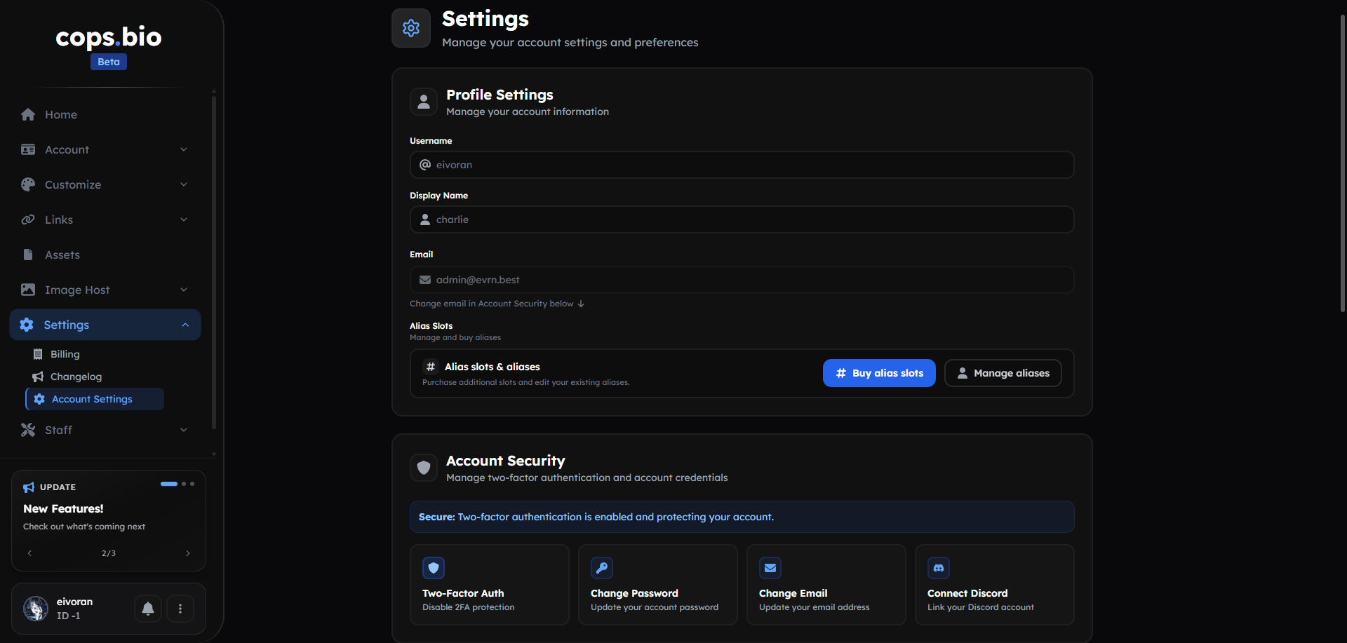Open the three-dot menu beside eivoran
The image size is (1347, 643).
coord(180,609)
